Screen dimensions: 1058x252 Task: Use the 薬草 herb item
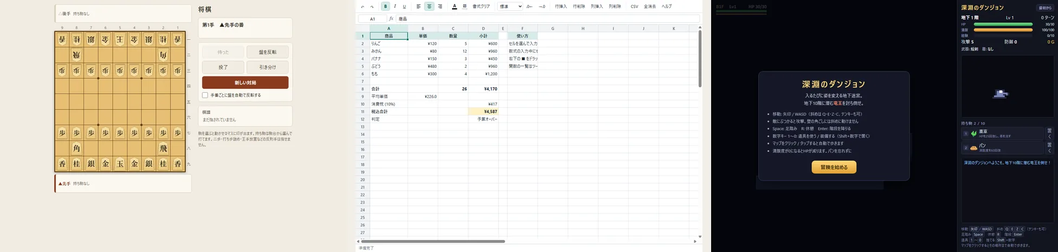(1003, 133)
